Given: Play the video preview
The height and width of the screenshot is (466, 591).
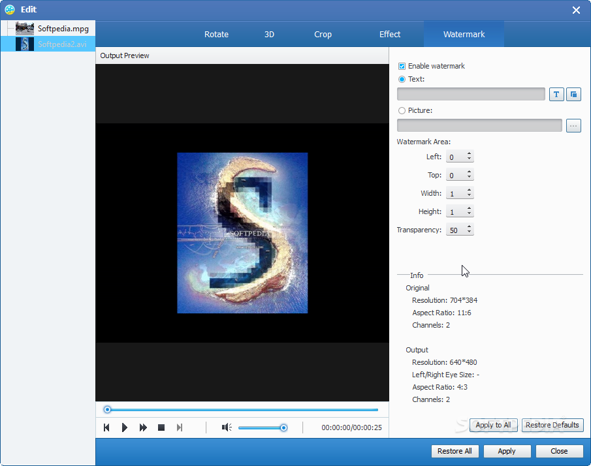Looking at the screenshot, I should pyautogui.click(x=124, y=427).
